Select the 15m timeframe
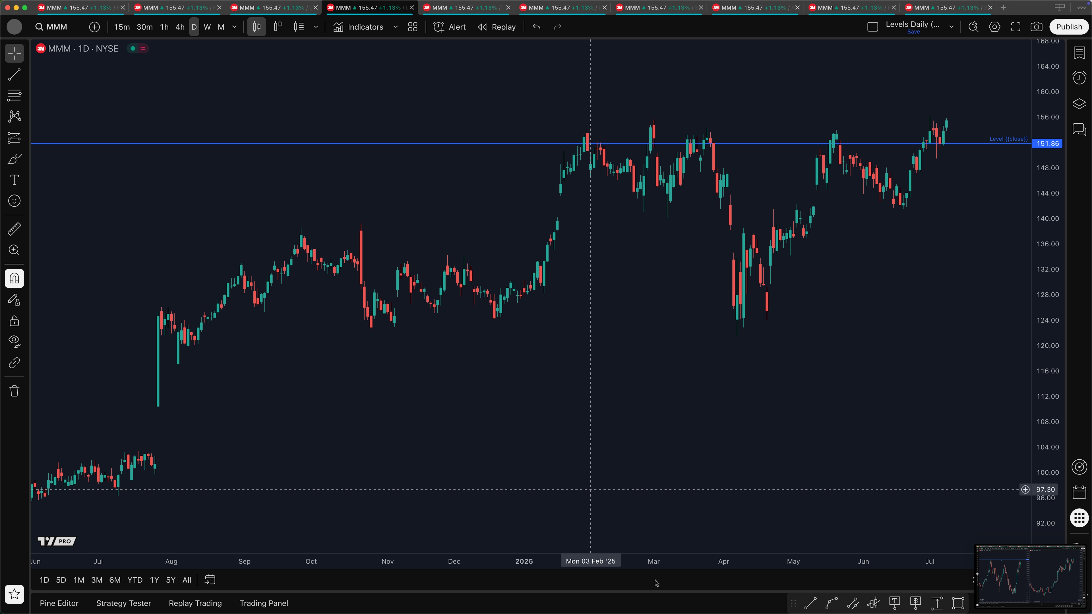The image size is (1092, 614). click(x=122, y=27)
